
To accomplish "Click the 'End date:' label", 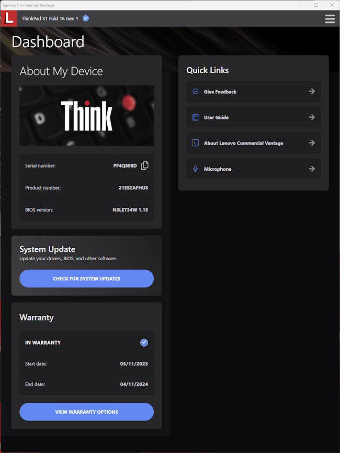I will coord(35,384).
